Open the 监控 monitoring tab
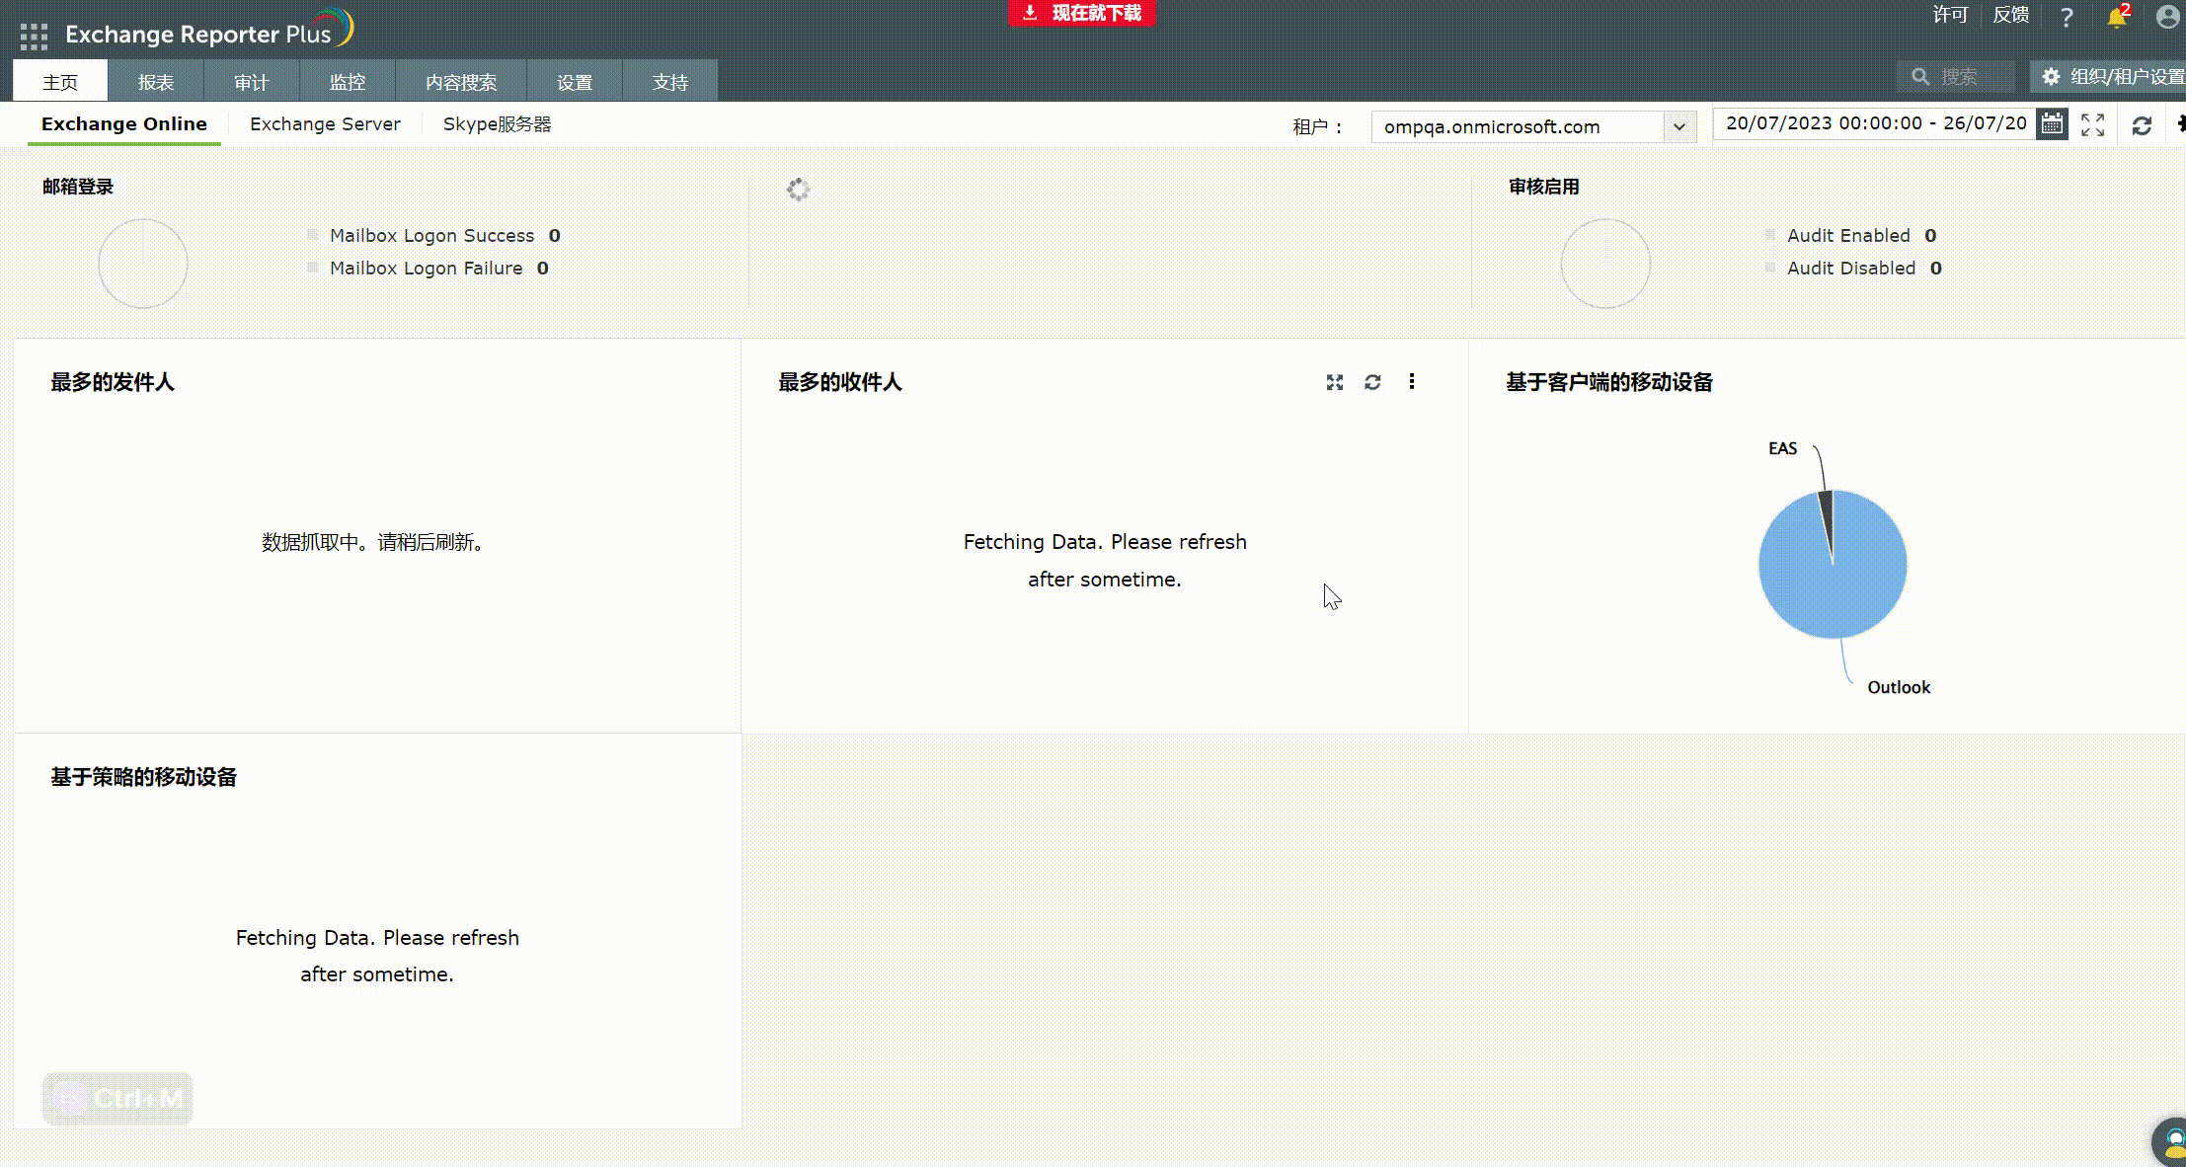This screenshot has width=2186, height=1167. 348,81
